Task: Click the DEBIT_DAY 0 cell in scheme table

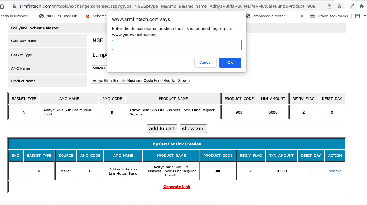Action: 332,112
